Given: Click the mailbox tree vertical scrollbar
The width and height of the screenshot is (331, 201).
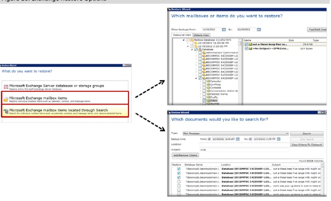Looking at the screenshot, I should point(240,72).
